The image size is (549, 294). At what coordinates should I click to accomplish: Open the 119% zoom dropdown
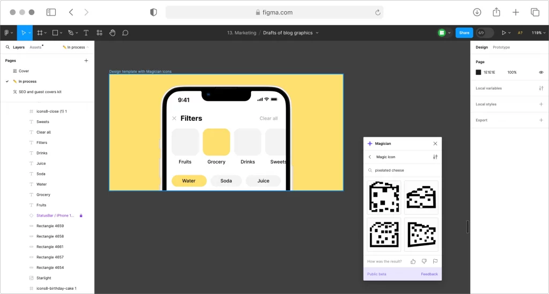[538, 33]
